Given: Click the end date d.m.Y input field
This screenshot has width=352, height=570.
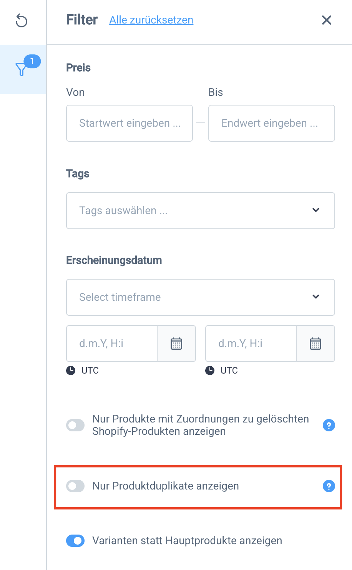Looking at the screenshot, I should (x=251, y=344).
